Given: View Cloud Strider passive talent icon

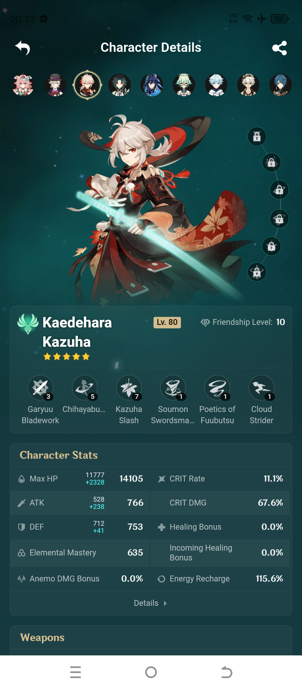Looking at the screenshot, I should 261,388.
